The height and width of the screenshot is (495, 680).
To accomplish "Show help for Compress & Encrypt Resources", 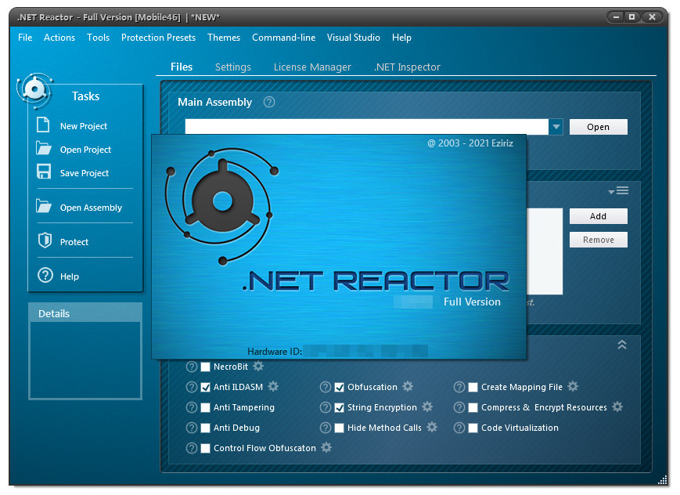I will [459, 407].
